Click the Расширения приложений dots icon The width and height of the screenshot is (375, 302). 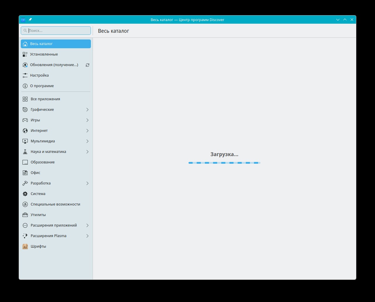coord(25,225)
